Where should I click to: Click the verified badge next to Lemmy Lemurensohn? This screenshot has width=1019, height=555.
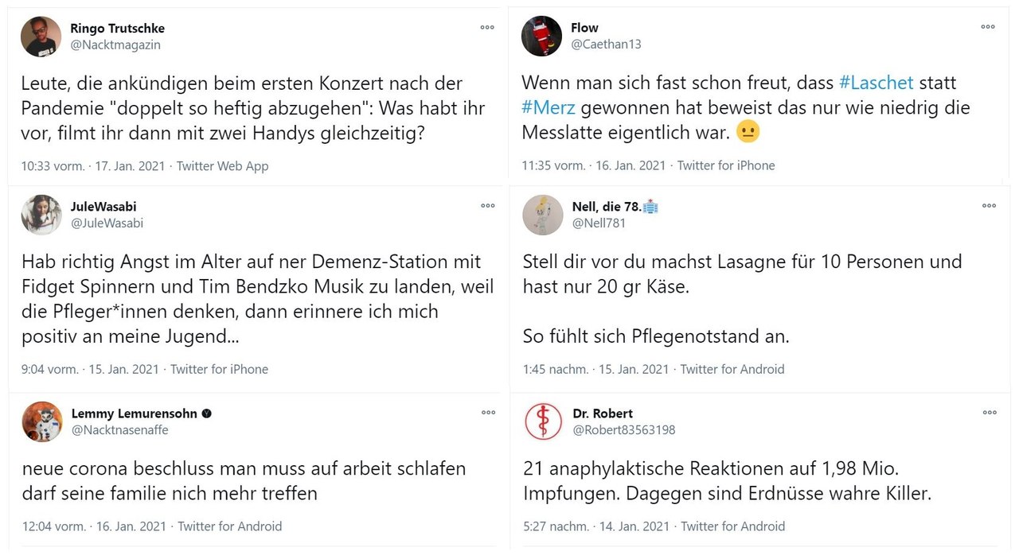click(x=206, y=413)
